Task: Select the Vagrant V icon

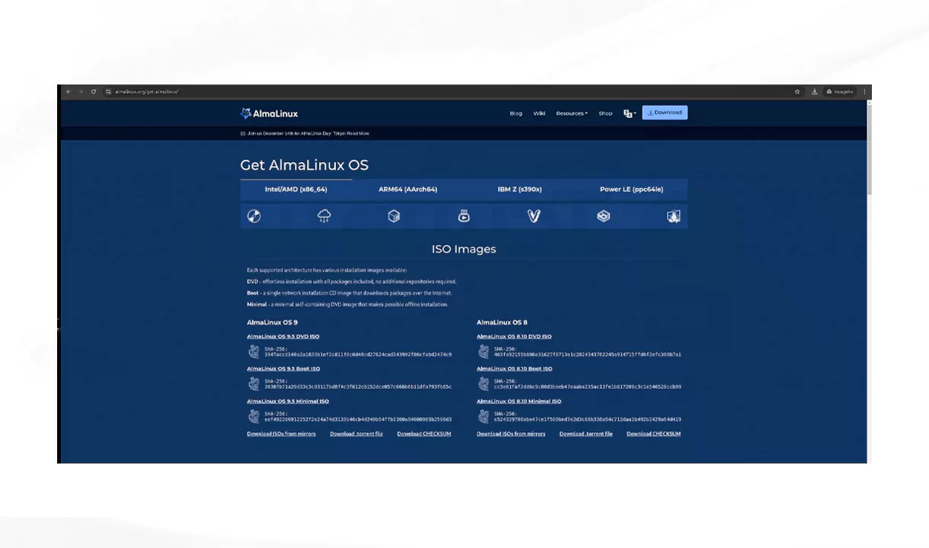Action: [x=534, y=216]
